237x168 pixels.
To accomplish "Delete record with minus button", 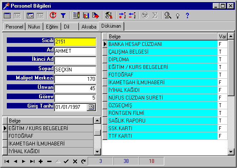I will click(x=49, y=161).
